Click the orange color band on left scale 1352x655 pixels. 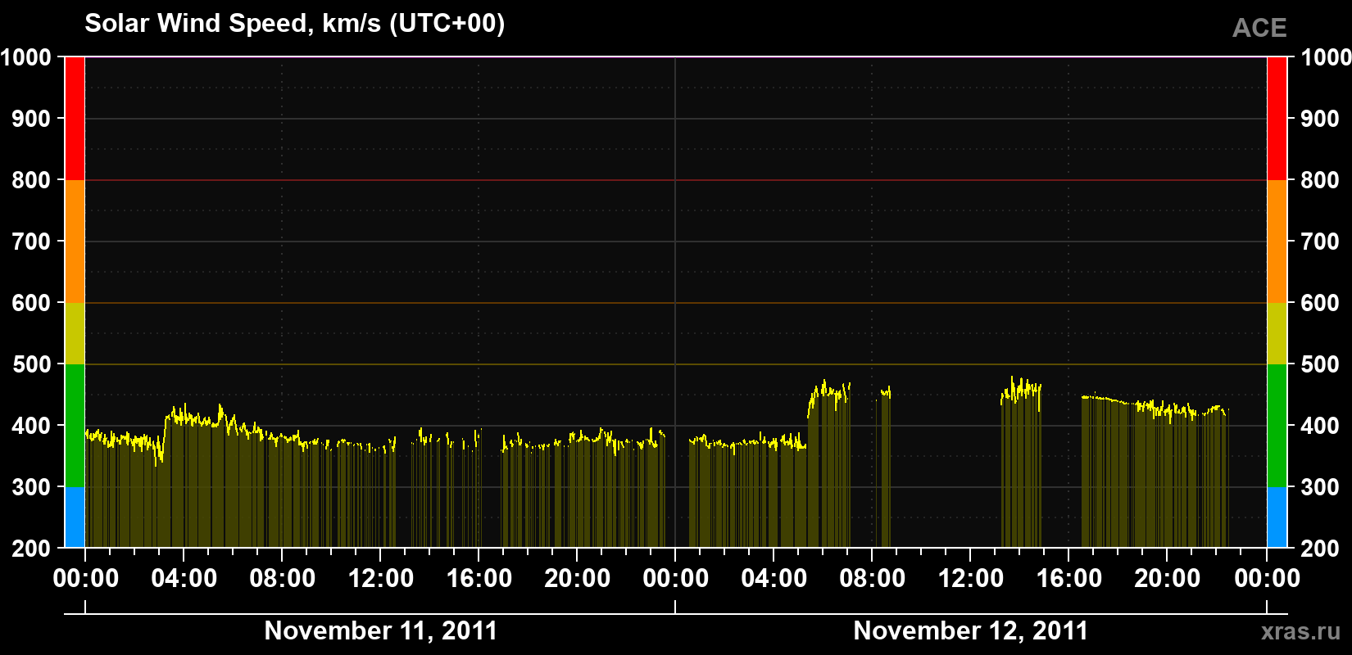[x=75, y=242]
